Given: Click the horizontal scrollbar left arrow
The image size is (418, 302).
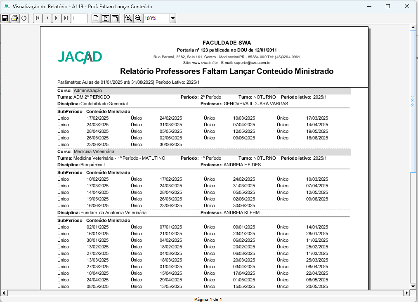Looking at the screenshot, I should coord(4,293).
